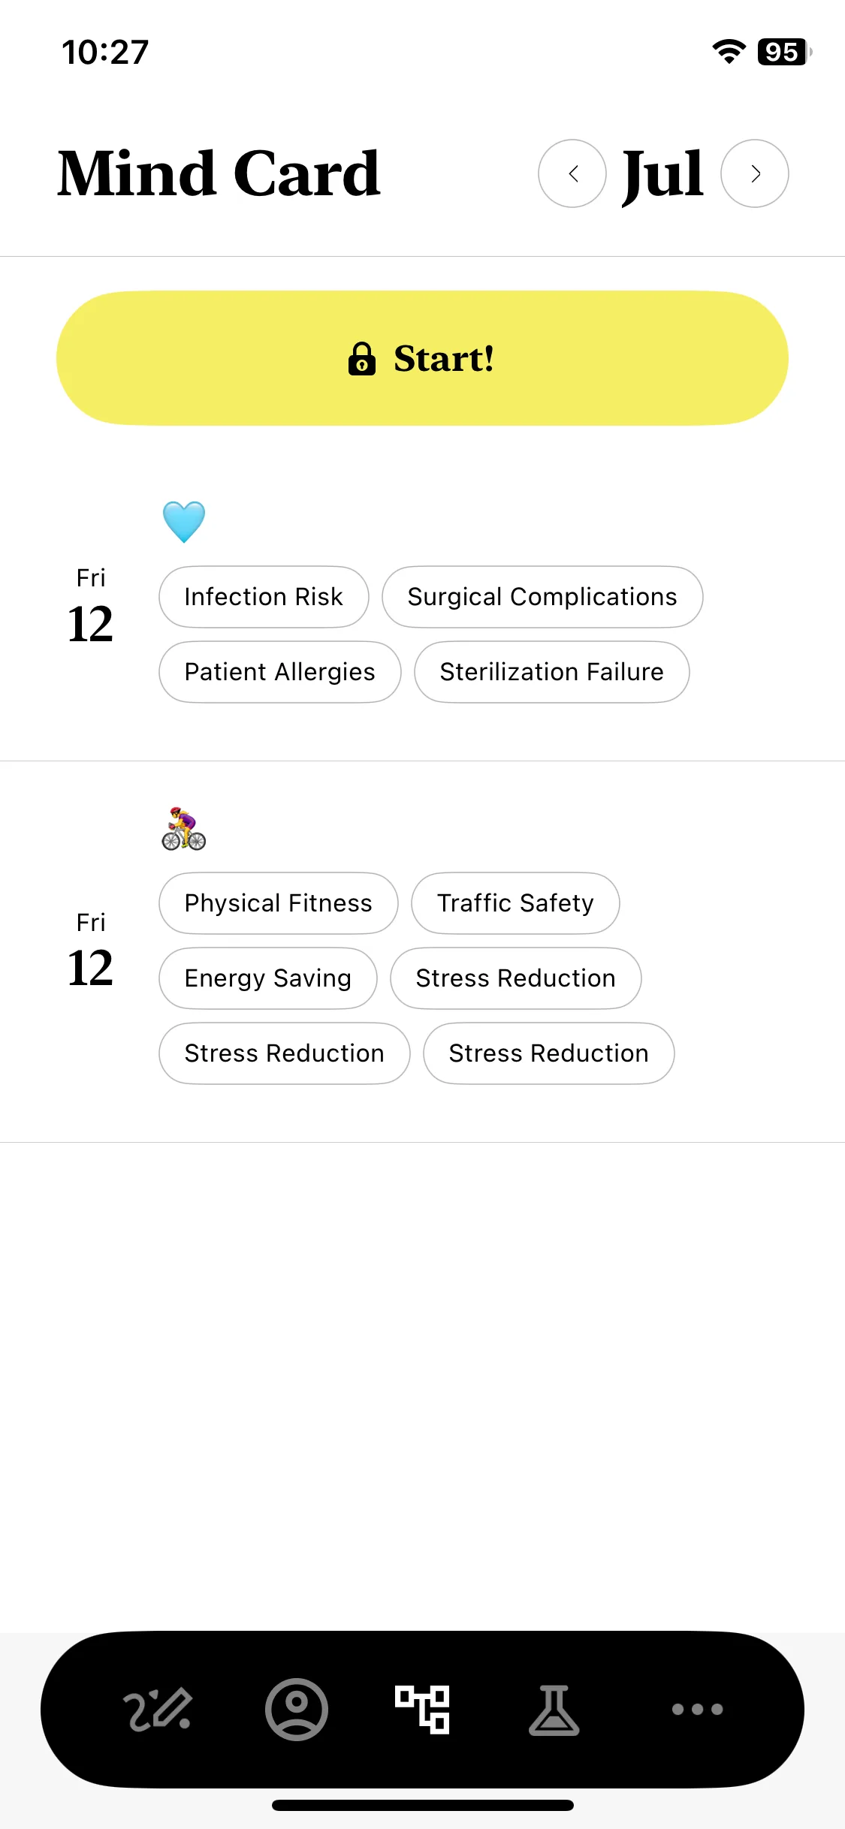This screenshot has height=1829, width=845.
Task: Open the scribble pencil tab icon
Action: pyautogui.click(x=158, y=1710)
